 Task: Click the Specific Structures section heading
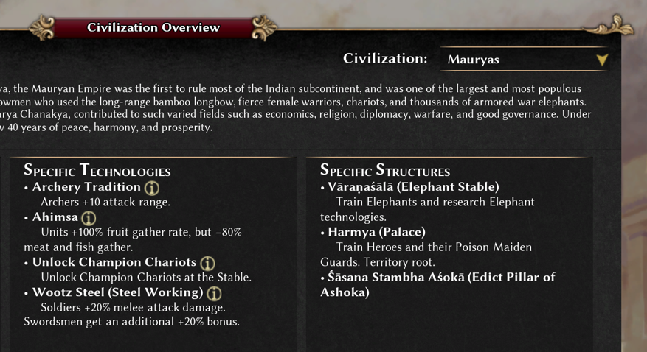coord(385,170)
